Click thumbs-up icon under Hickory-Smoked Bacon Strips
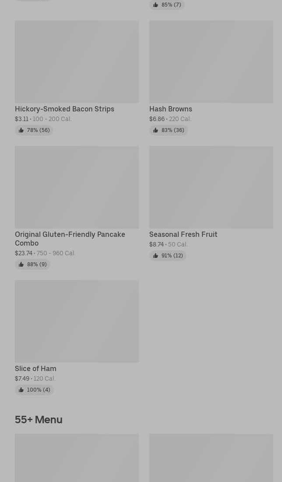282x482 pixels. click(21, 130)
